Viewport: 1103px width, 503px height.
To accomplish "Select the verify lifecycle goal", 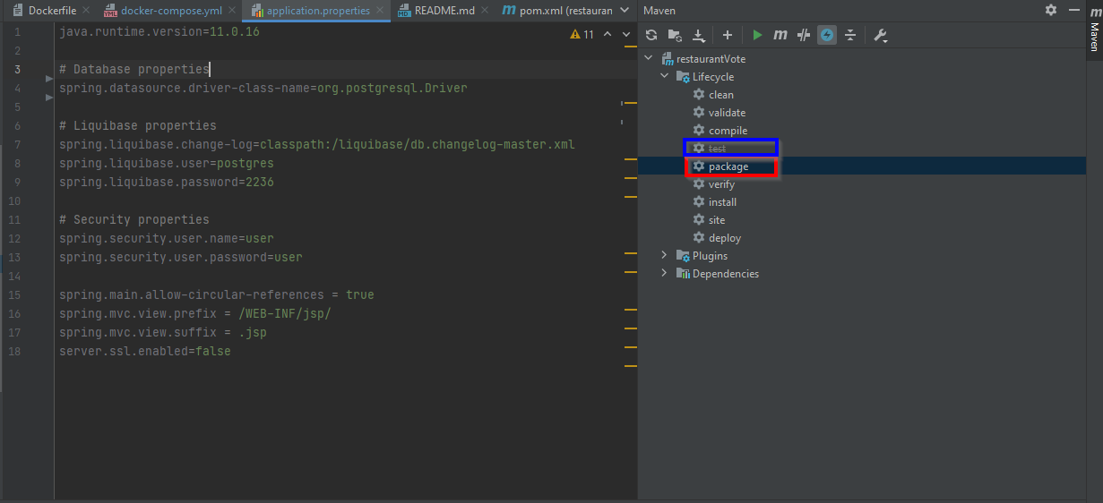I will (721, 184).
